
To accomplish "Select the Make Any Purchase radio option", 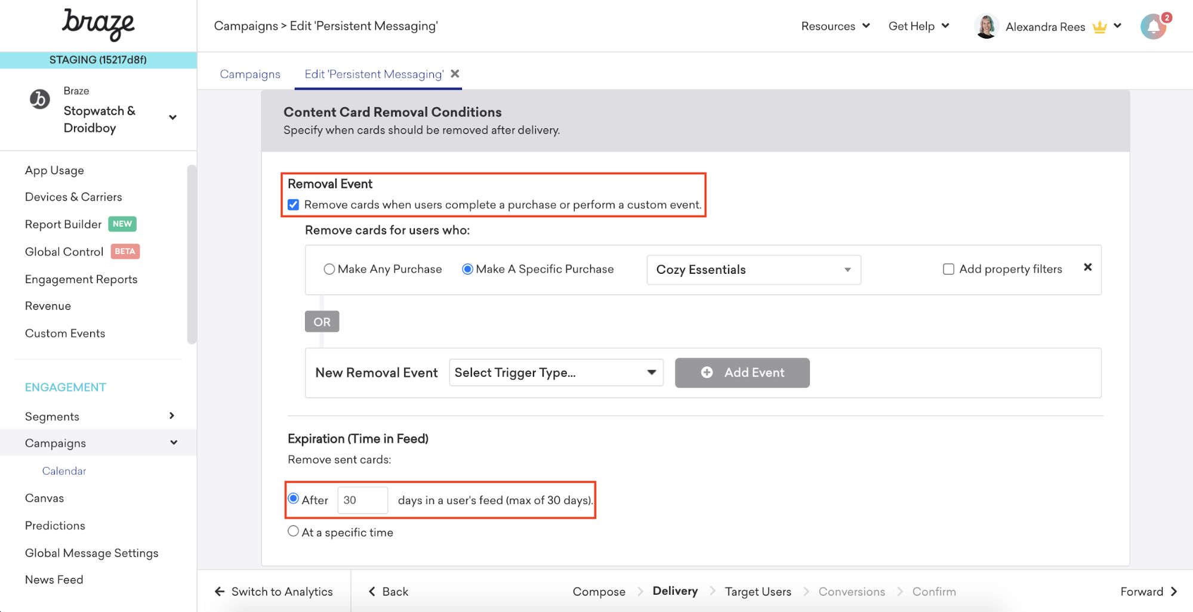I will pos(329,269).
